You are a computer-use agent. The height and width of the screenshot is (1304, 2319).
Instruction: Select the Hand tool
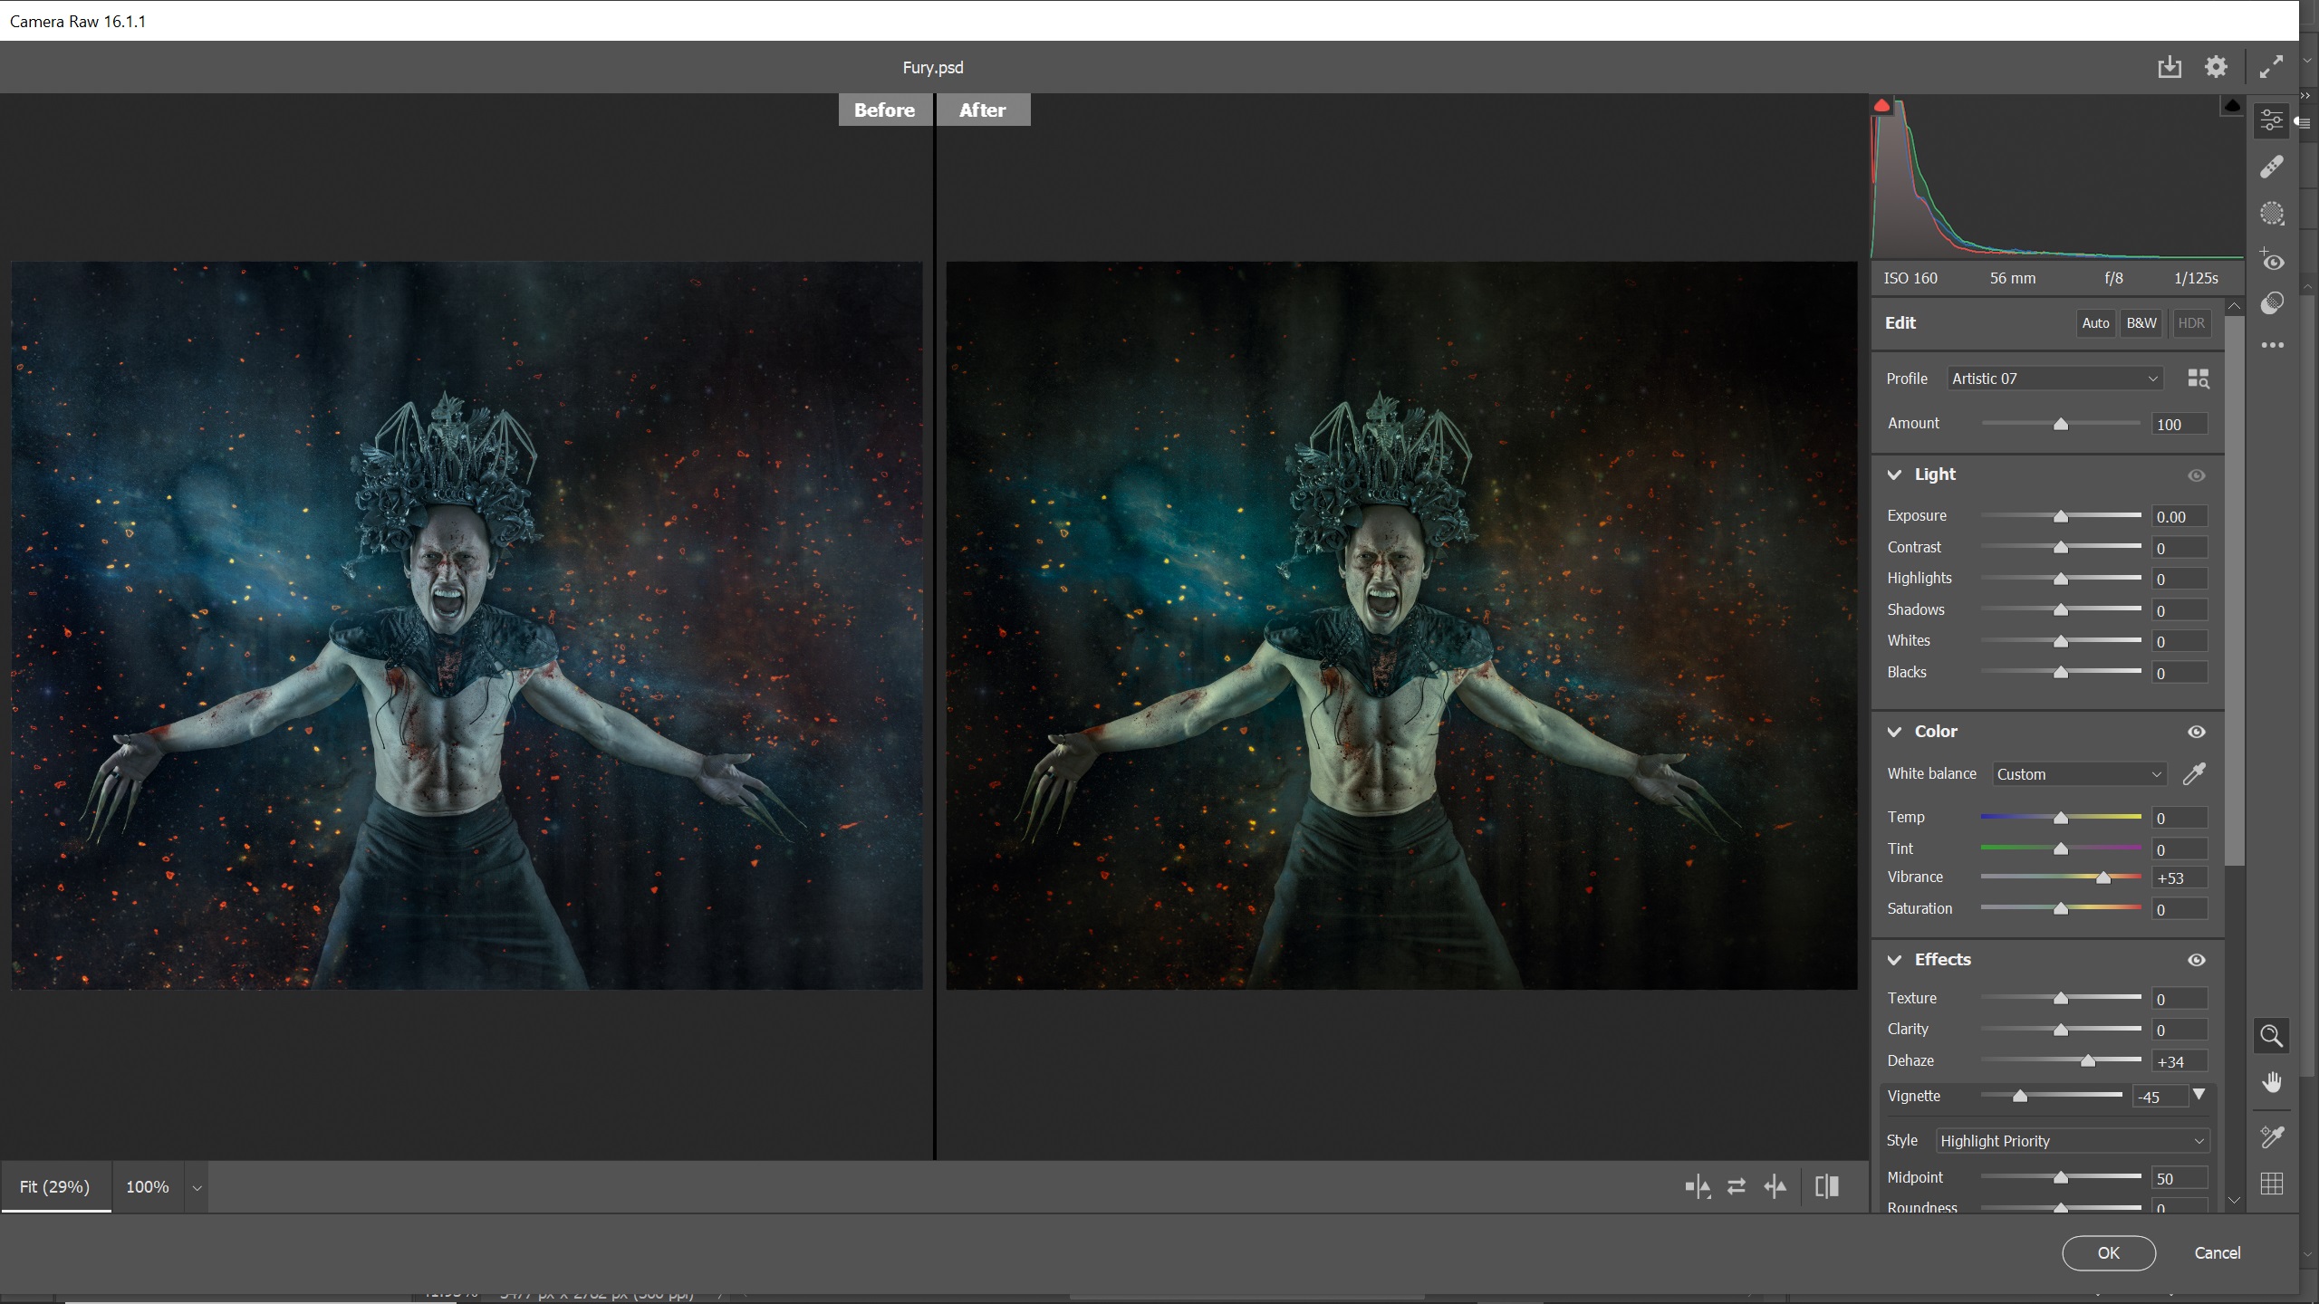click(x=2271, y=1082)
